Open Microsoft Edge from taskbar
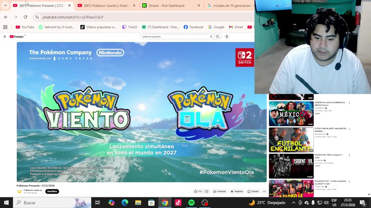Viewport: 371px width, 208px height. click(125, 203)
